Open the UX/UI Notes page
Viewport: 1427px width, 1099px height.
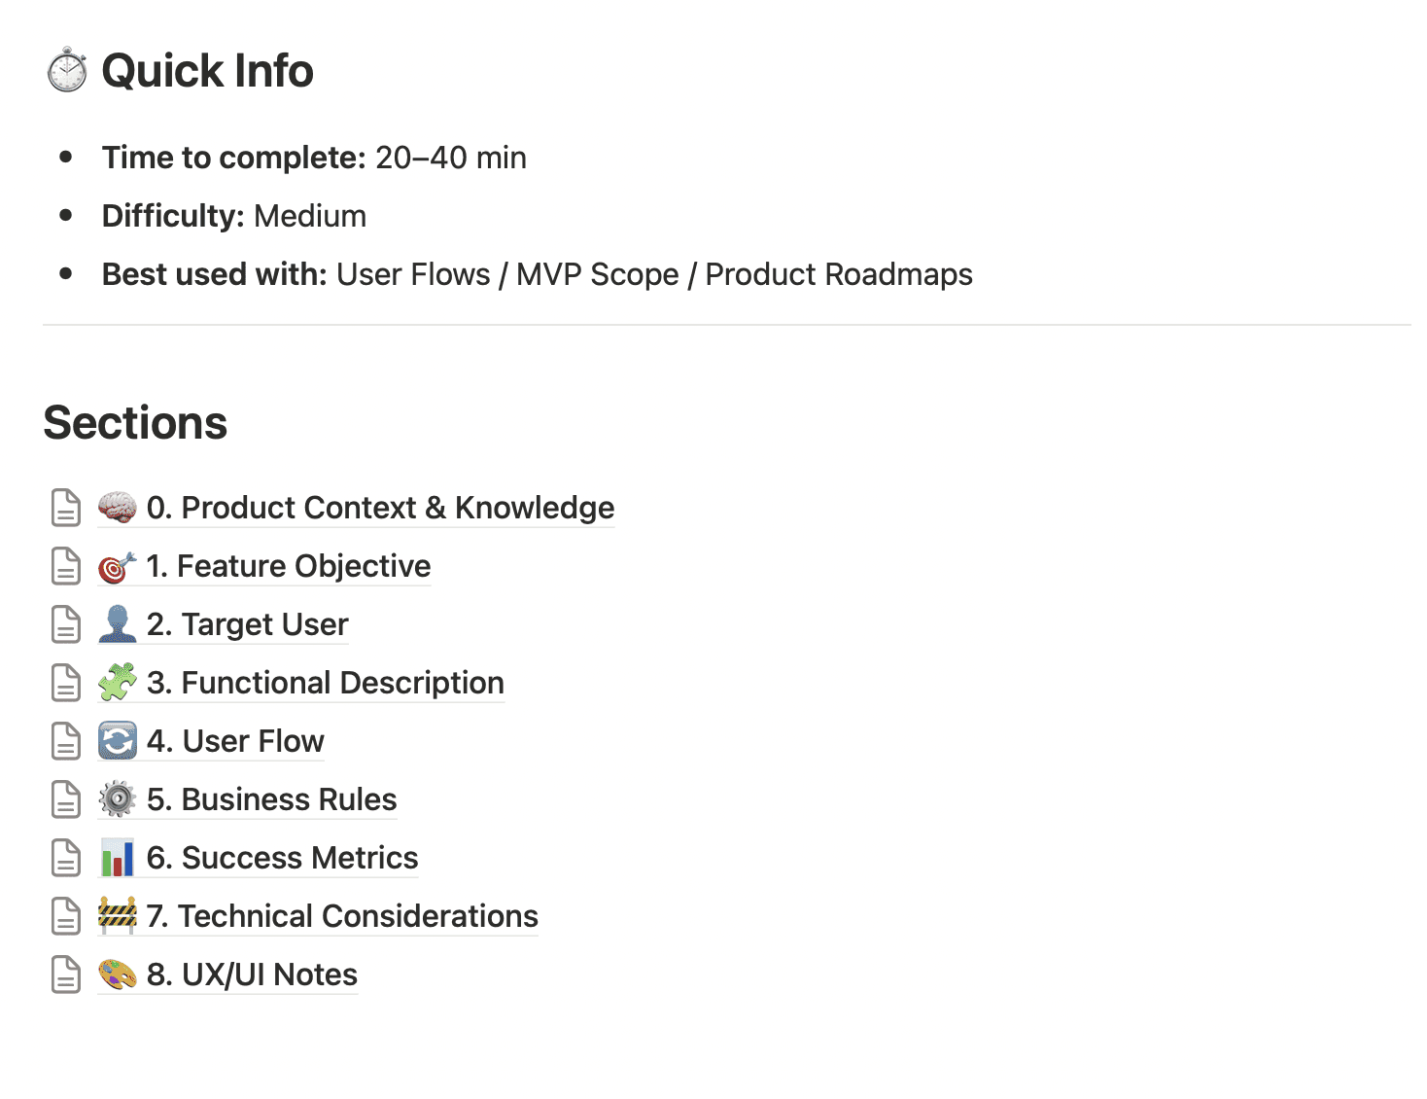252,975
